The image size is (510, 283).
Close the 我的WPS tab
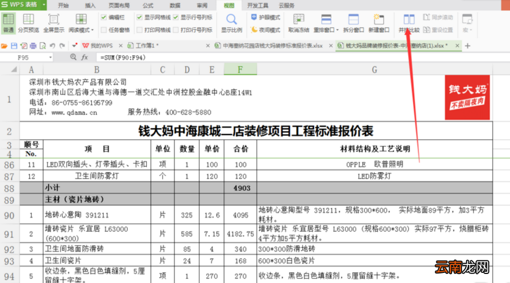pos(120,46)
